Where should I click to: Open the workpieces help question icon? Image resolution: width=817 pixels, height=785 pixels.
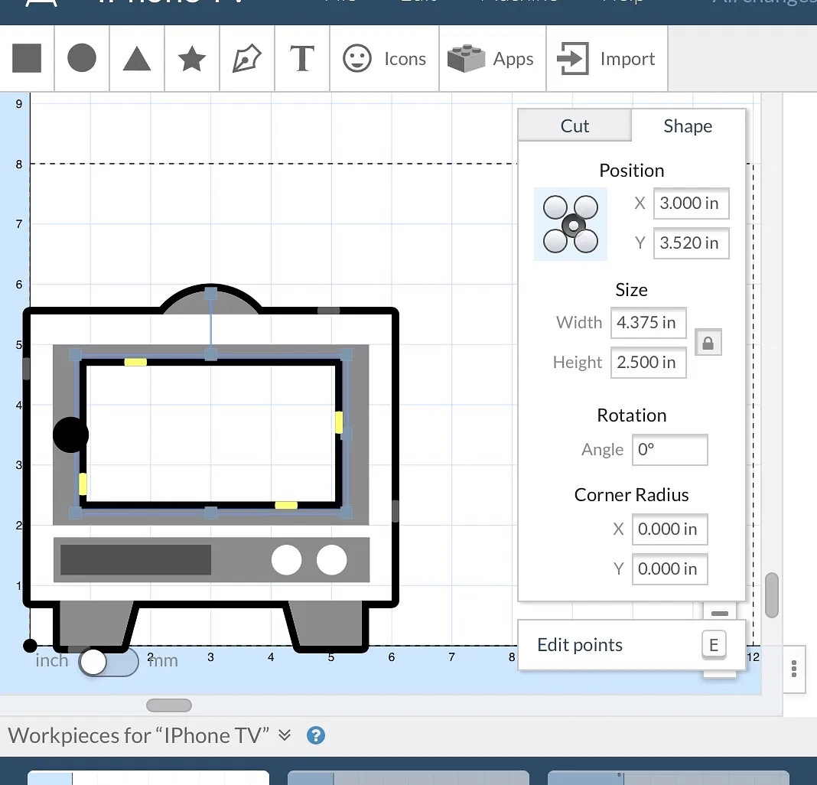[315, 735]
